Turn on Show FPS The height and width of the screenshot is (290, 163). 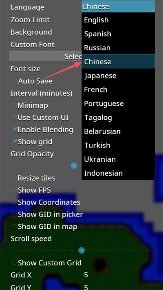14,190
